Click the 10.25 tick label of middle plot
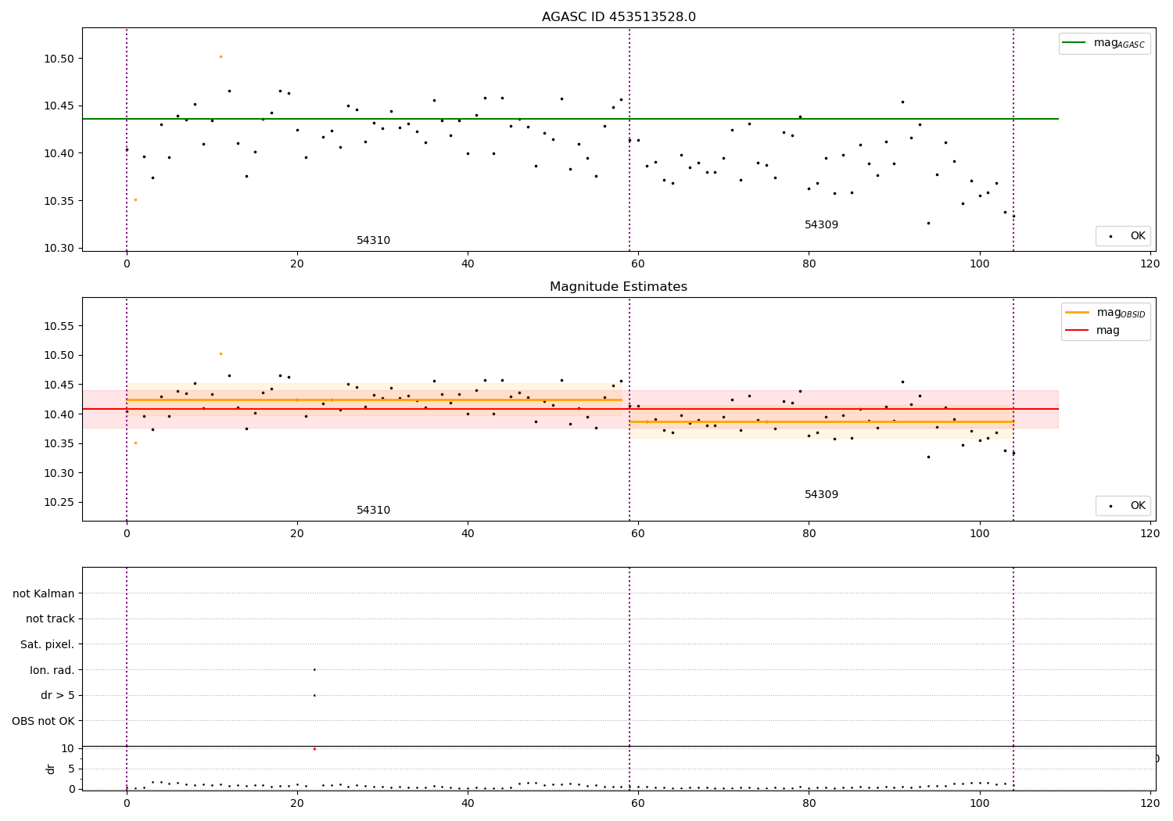 (59, 503)
